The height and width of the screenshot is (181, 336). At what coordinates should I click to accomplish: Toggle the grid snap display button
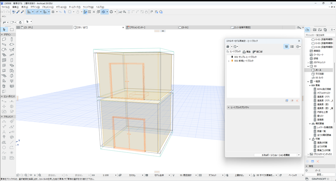tap(53, 12)
